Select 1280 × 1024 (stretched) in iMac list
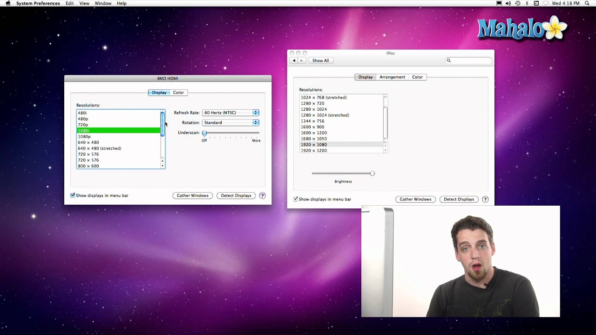Image resolution: width=596 pixels, height=335 pixels. click(x=341, y=115)
